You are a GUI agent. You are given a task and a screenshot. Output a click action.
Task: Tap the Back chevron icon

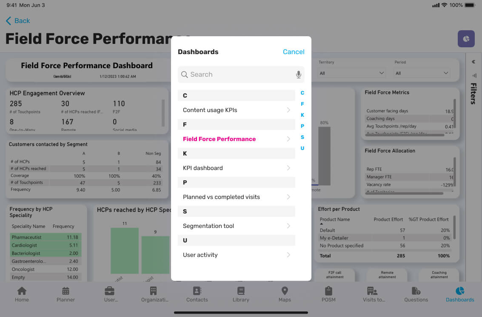click(9, 21)
